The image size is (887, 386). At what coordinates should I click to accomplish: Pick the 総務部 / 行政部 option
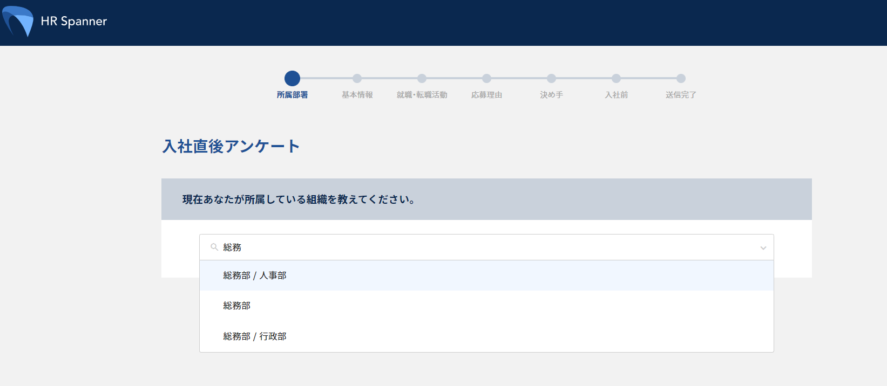[x=255, y=336]
